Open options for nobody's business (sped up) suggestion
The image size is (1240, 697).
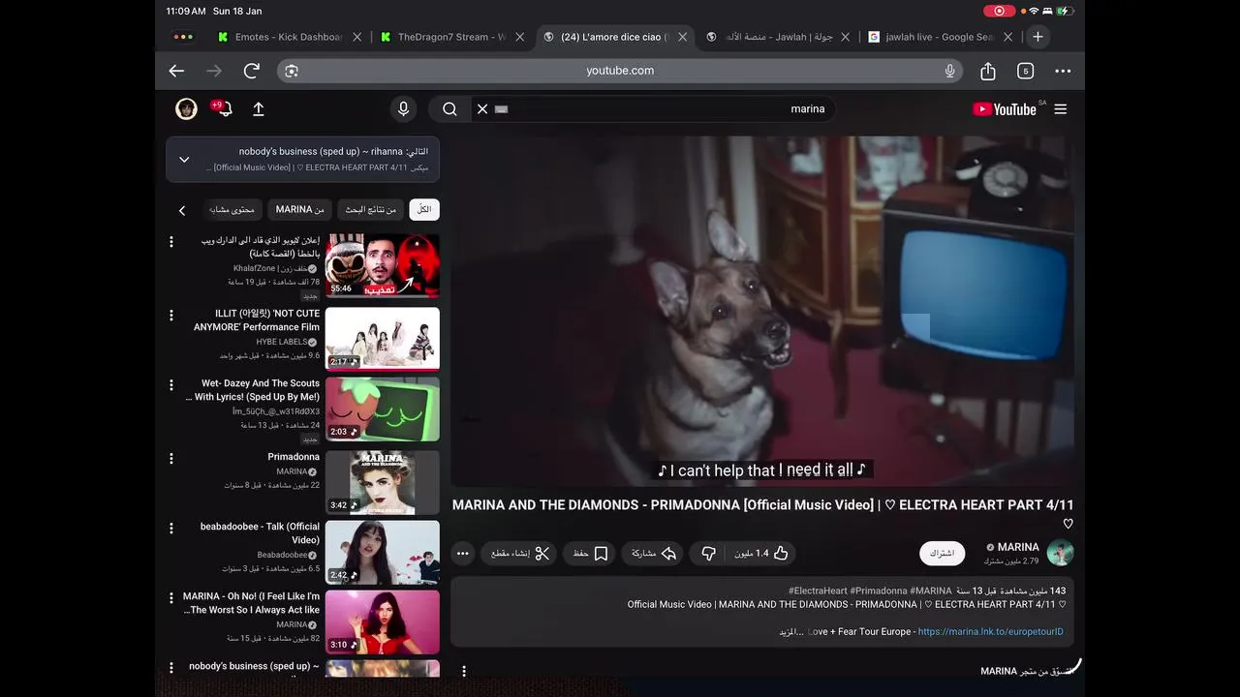(171, 668)
